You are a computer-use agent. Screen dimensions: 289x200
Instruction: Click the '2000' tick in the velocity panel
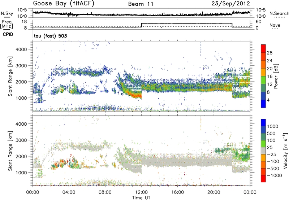[x=21, y=156]
